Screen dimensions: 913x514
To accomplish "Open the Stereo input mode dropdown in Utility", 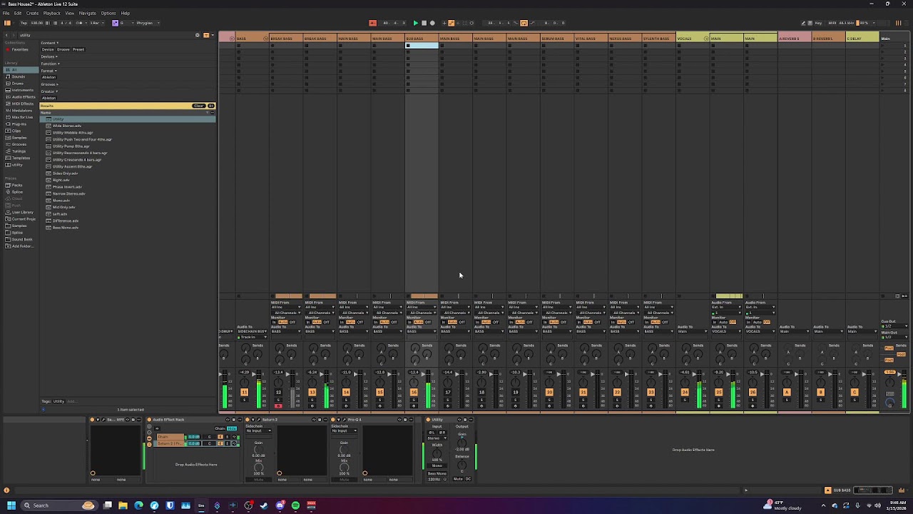I will click(x=436, y=438).
